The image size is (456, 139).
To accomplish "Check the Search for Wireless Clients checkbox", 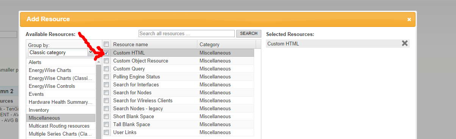I will [106, 101].
